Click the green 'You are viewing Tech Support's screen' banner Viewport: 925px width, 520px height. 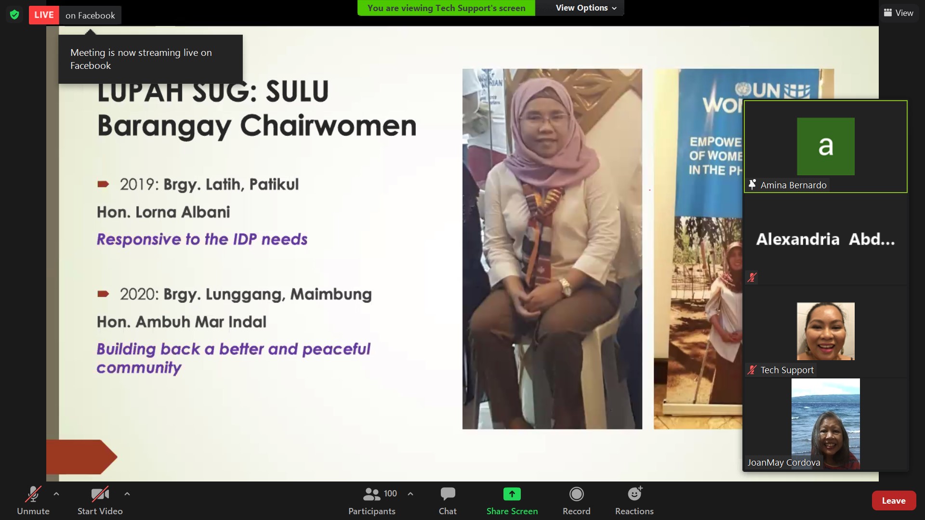tap(446, 8)
